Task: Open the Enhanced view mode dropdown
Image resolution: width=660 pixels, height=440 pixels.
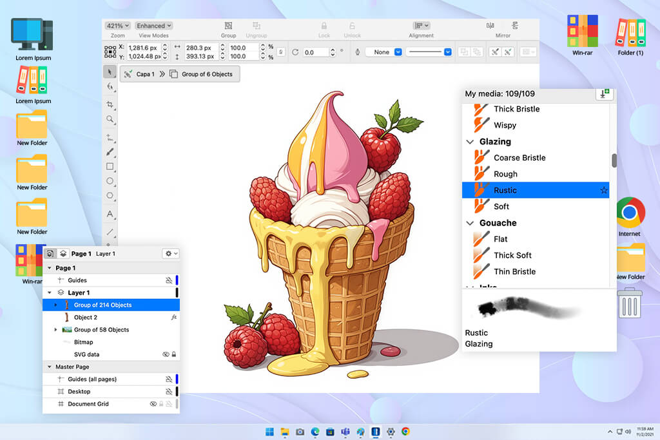Action: [153, 26]
